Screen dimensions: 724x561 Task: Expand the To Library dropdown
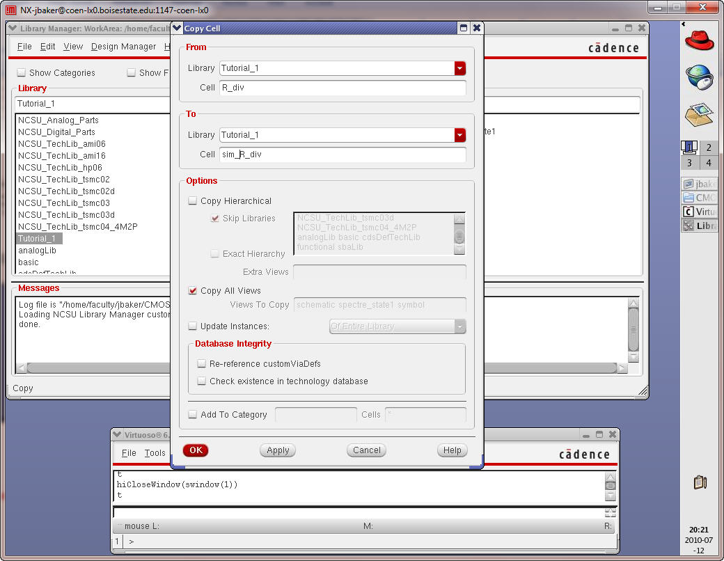coord(459,135)
